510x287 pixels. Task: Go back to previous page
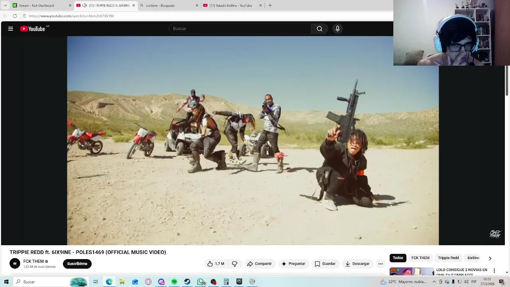(5, 16)
